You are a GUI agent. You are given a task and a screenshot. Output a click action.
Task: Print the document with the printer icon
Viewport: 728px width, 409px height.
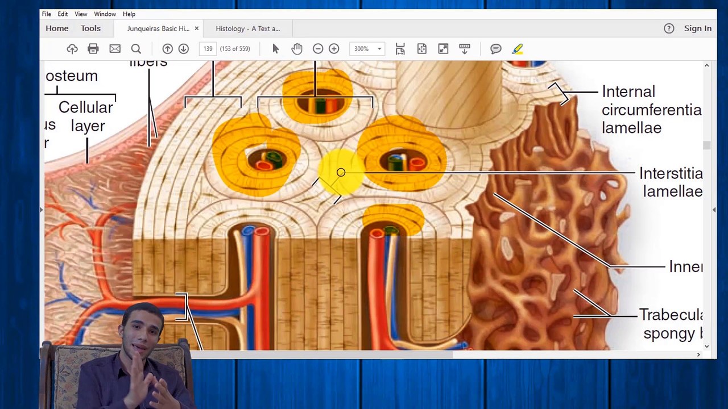point(93,49)
